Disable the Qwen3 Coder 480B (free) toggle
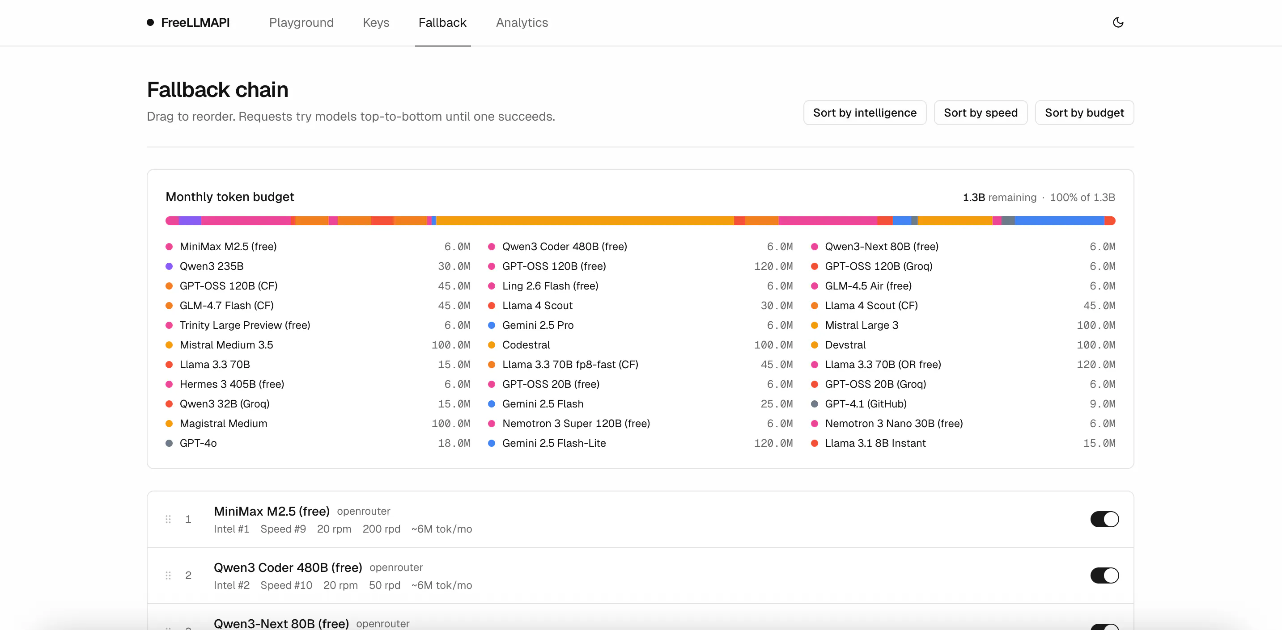The width and height of the screenshot is (1282, 630). [1104, 575]
